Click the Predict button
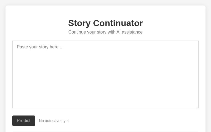211x132 pixels. [x=24, y=121]
